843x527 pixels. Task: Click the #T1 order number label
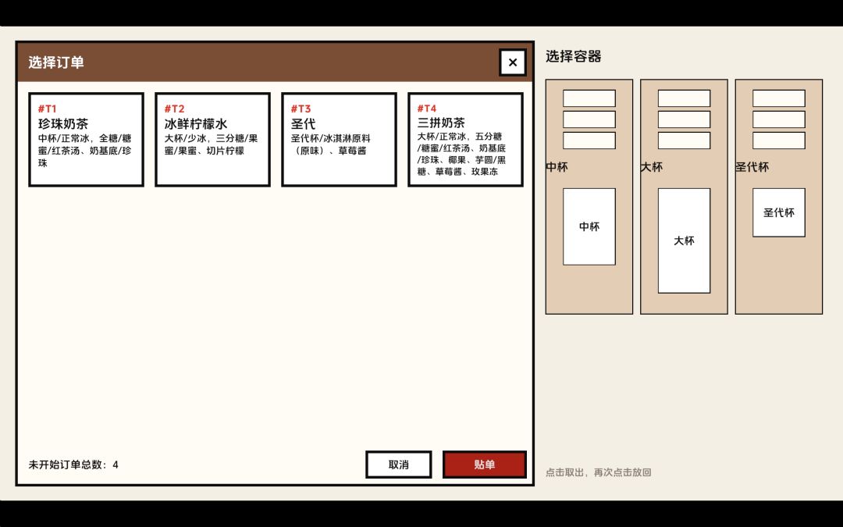tap(48, 109)
